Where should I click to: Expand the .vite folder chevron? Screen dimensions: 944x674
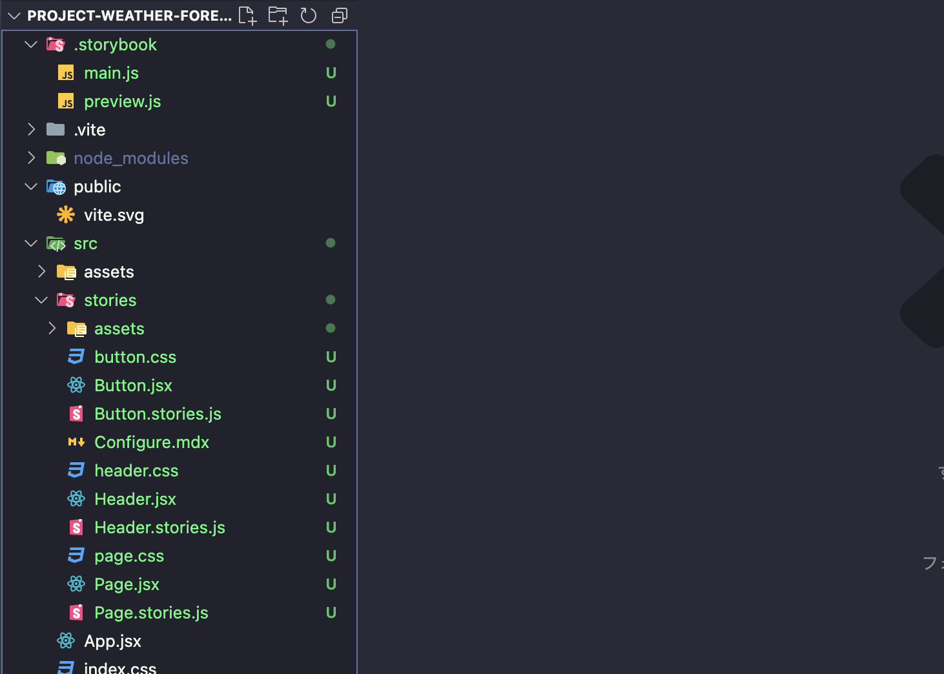click(31, 130)
